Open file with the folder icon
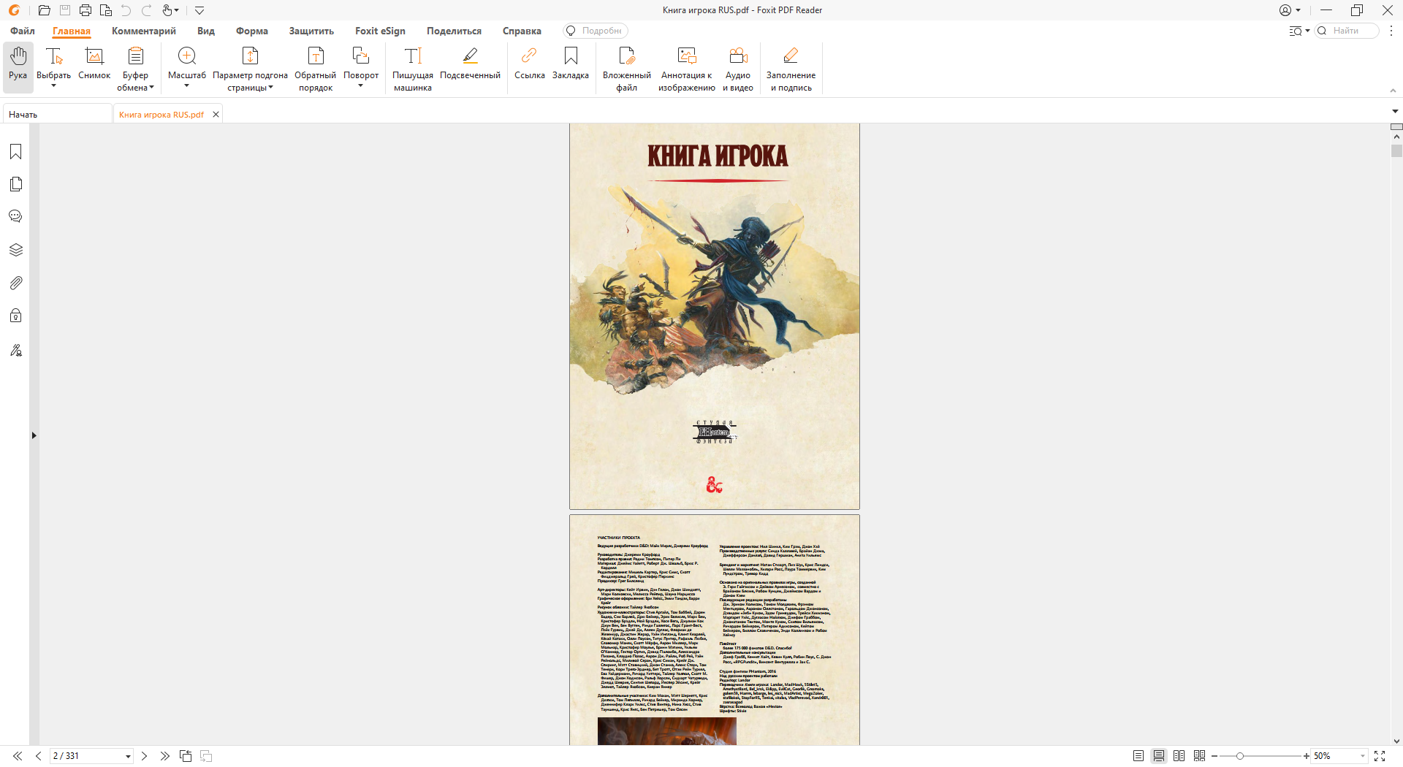The width and height of the screenshot is (1403, 767). pyautogui.click(x=45, y=10)
